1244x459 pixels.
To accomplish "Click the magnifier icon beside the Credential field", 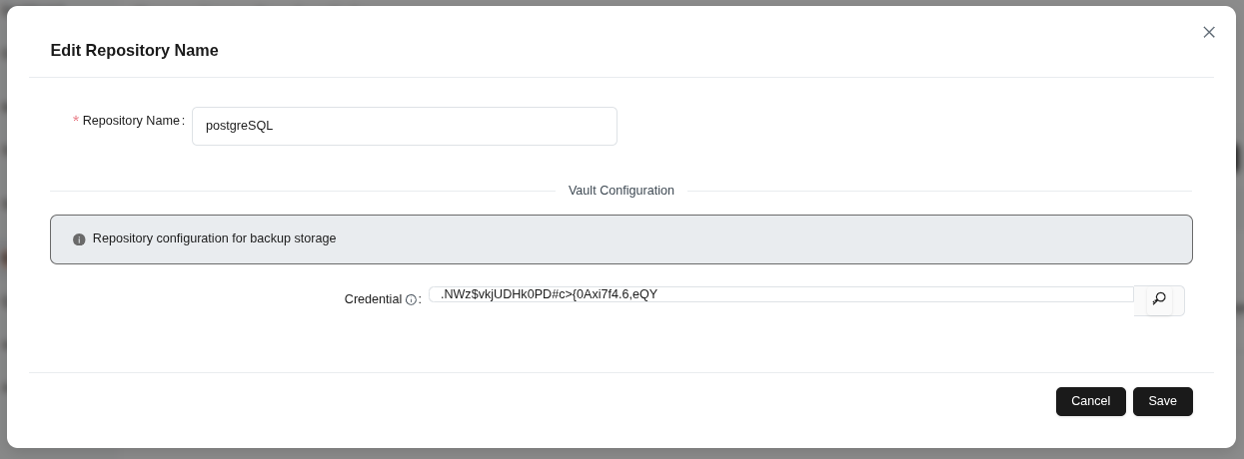I will [x=1159, y=299].
